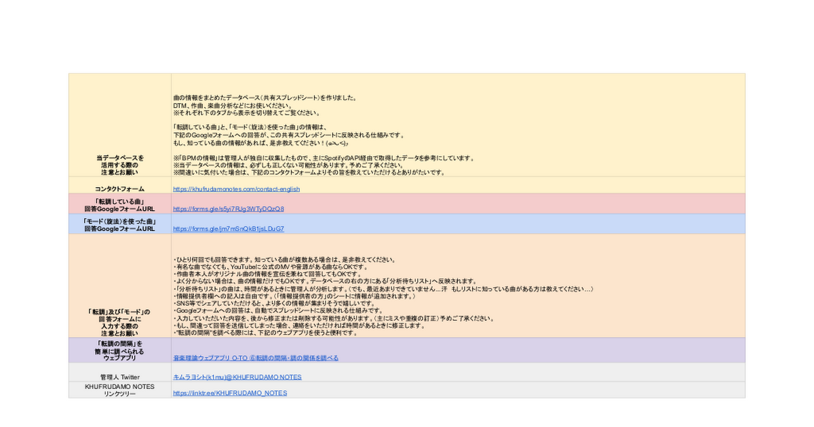Image resolution: width=814 pixels, height=427 pixels.
Task: Select the 管理人 Twitter label cell
Action: pos(119,377)
